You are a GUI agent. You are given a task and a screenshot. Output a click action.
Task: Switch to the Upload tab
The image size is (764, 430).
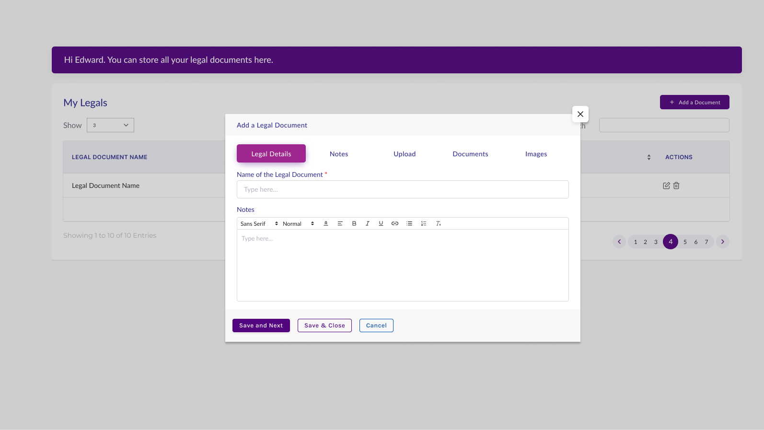pyautogui.click(x=405, y=154)
